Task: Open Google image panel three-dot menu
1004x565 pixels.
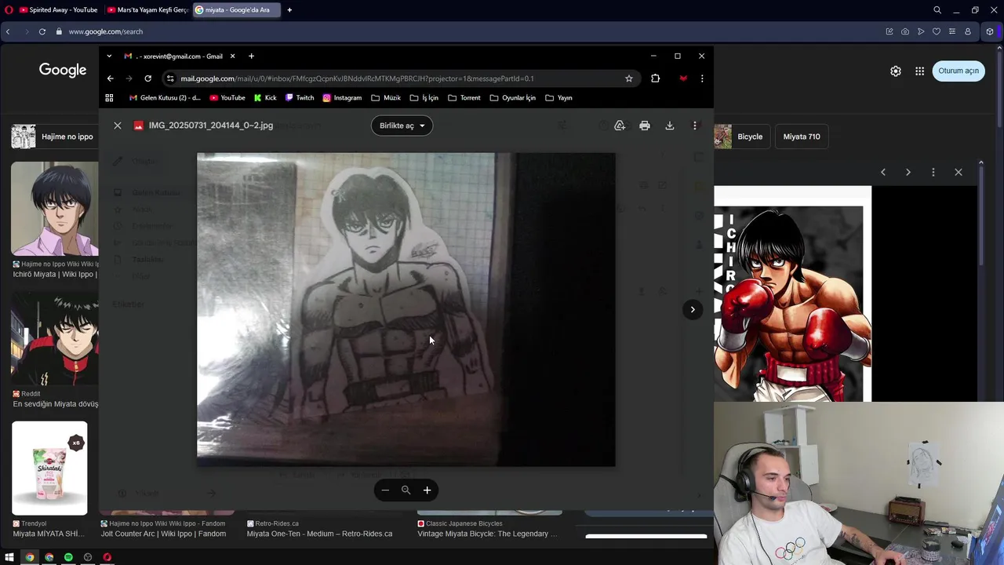Action: (x=933, y=172)
